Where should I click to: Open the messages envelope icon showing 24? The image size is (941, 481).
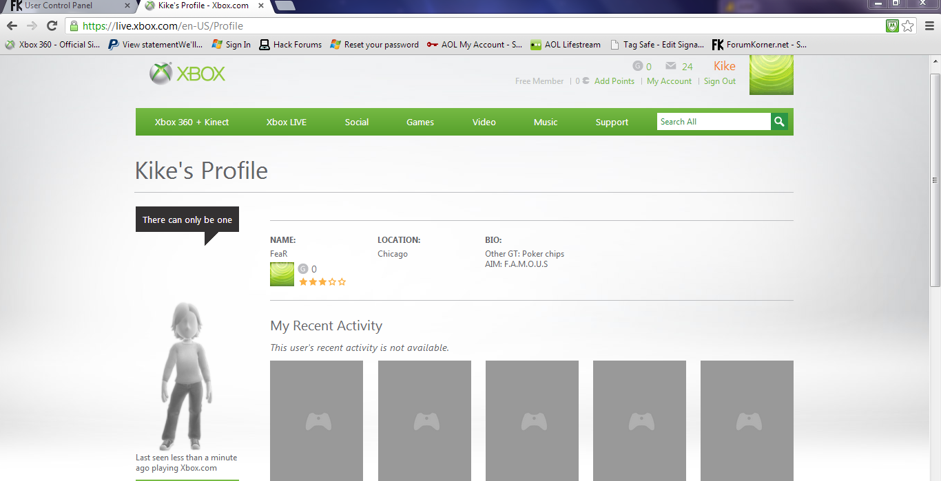(670, 66)
